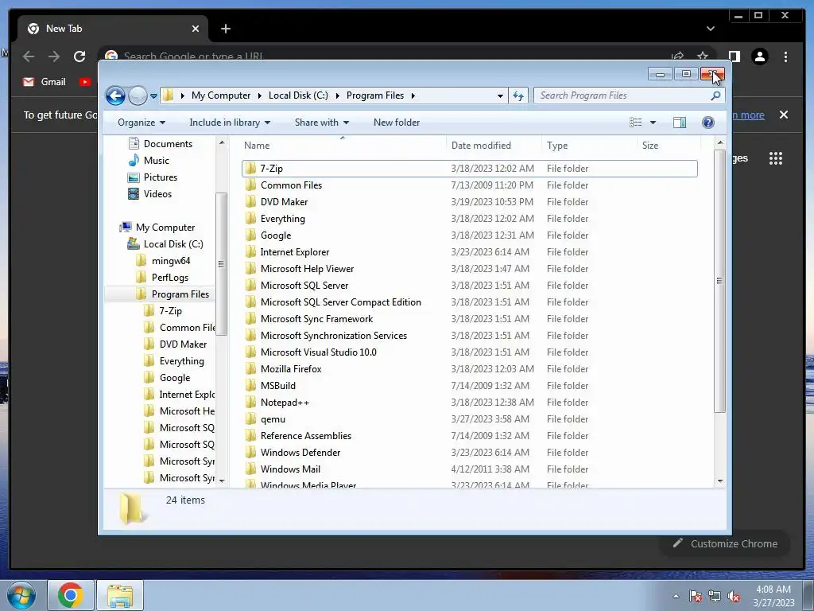Image resolution: width=814 pixels, height=611 pixels.
Task: Click Customize Chrome button
Action: (x=725, y=543)
